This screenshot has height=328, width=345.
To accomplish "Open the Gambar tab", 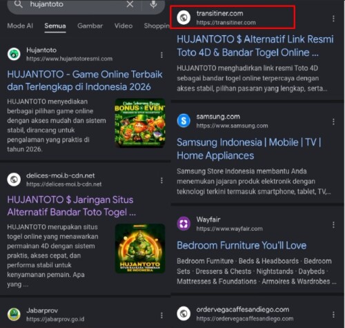I will (x=90, y=26).
